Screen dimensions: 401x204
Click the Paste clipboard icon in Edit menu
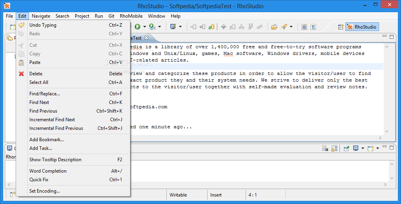(22, 62)
